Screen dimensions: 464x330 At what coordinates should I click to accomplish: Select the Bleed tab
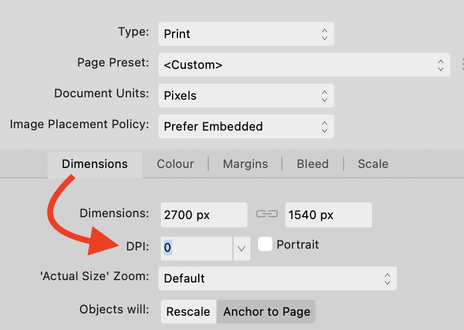pyautogui.click(x=313, y=164)
